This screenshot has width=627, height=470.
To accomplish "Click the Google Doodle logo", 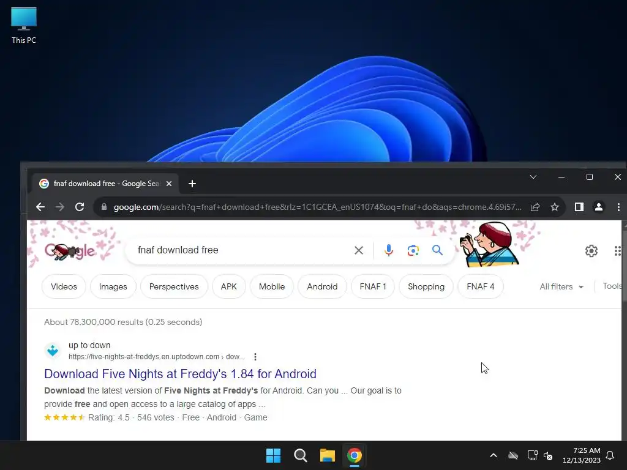I will point(70,251).
